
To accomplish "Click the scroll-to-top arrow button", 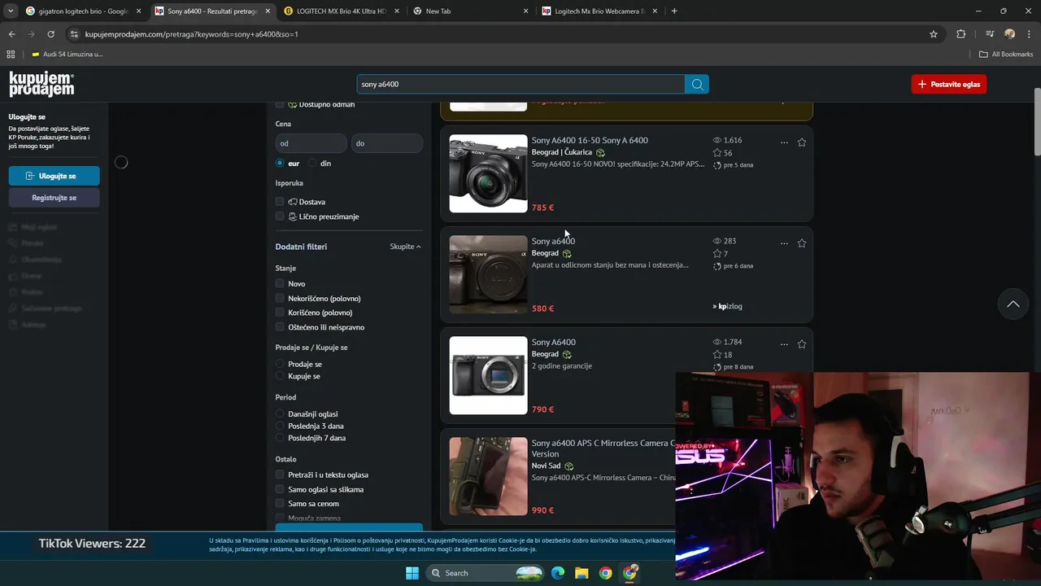I will coord(1013,304).
